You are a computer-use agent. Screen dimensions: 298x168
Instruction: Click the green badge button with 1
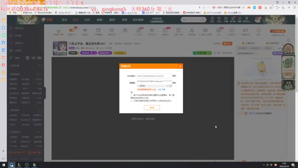(x=202, y=53)
